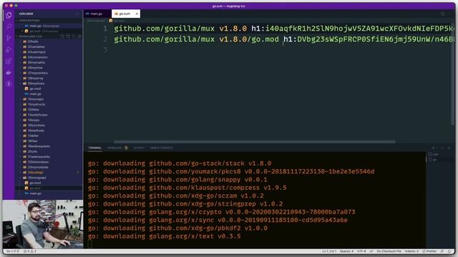Open notifications bell in status bar
This screenshot has width=458, height=257.
pos(449,251)
